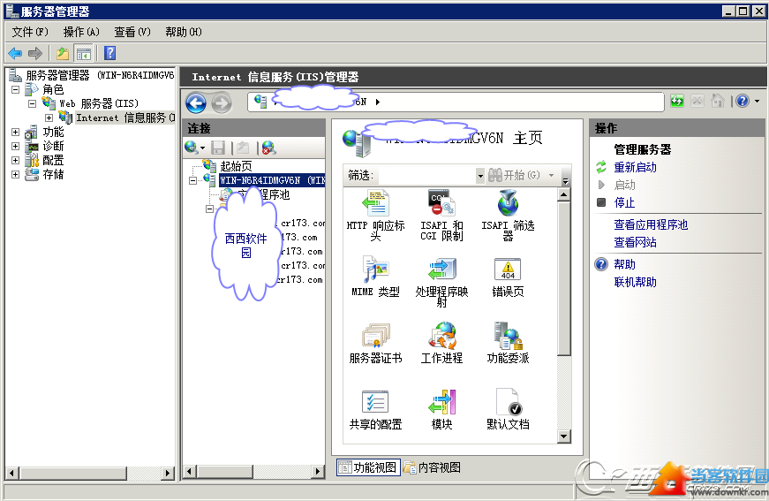This screenshot has height=501, width=769.
Task: Click the up-one-level folder icon in top toolbar
Action: (63, 53)
